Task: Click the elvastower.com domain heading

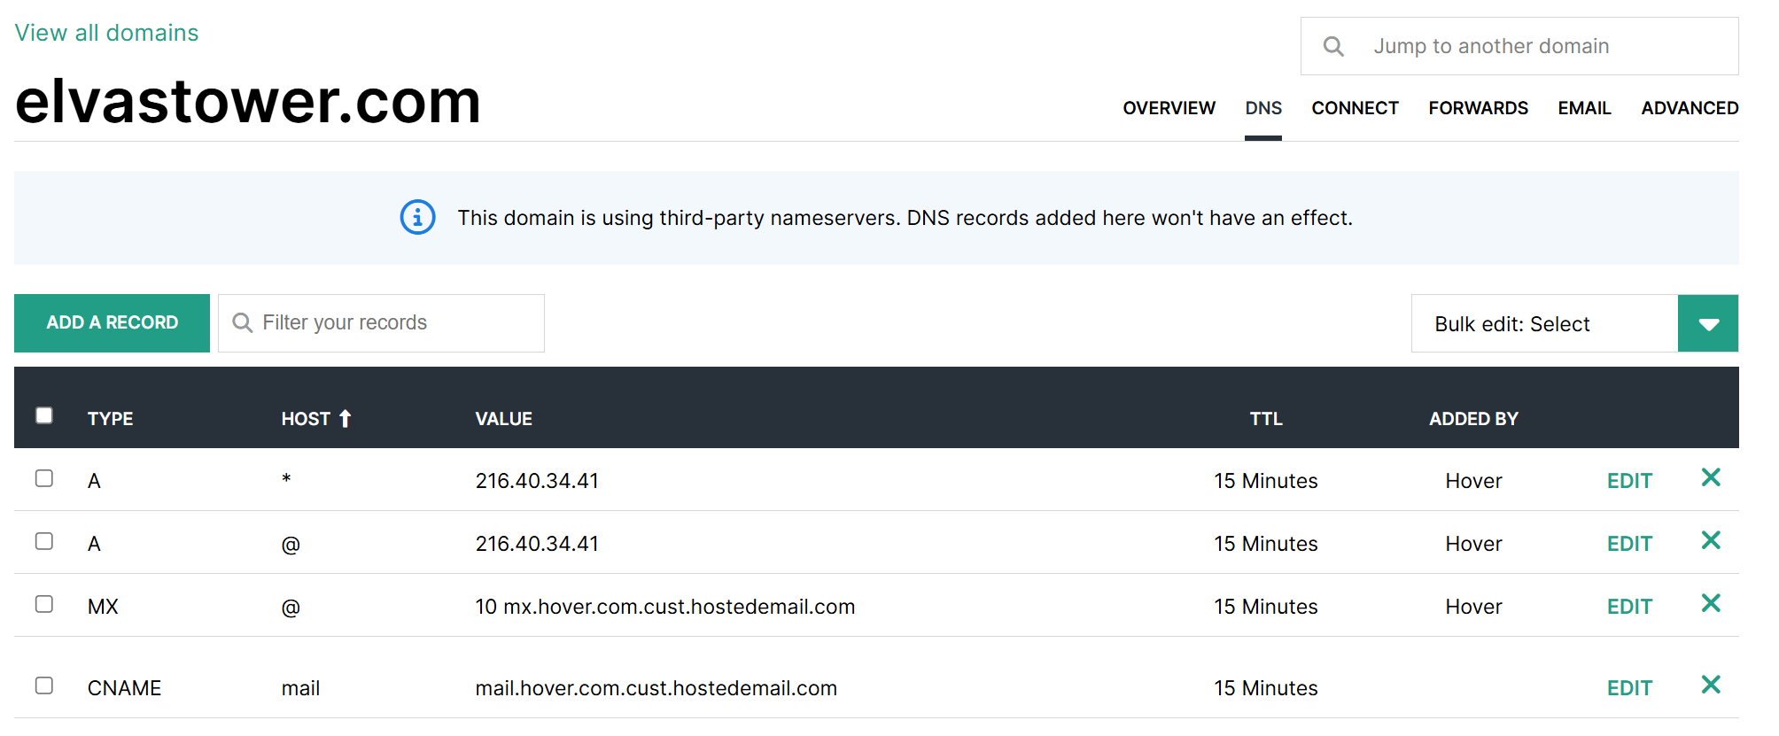Action: [x=248, y=101]
